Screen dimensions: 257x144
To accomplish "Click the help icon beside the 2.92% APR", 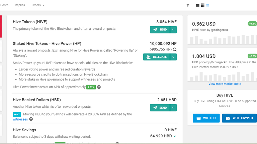I will click(x=99, y=87).
